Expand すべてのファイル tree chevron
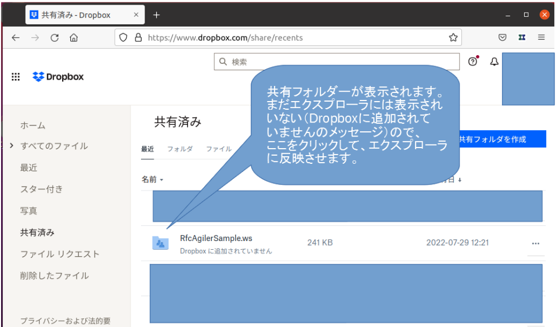Screen dimensions: 556x327 pos(12,146)
